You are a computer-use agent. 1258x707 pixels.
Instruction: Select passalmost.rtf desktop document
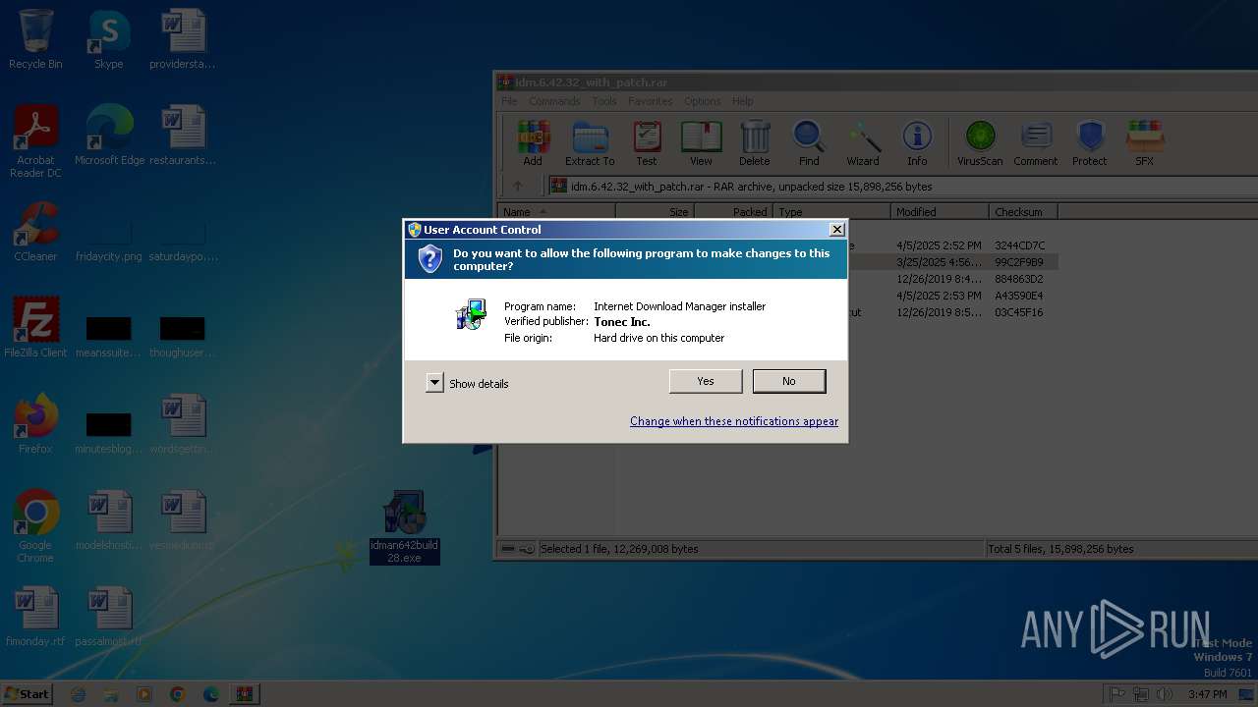click(109, 617)
